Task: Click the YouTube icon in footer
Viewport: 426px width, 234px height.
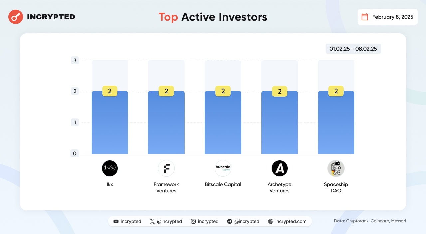Action: point(116,221)
